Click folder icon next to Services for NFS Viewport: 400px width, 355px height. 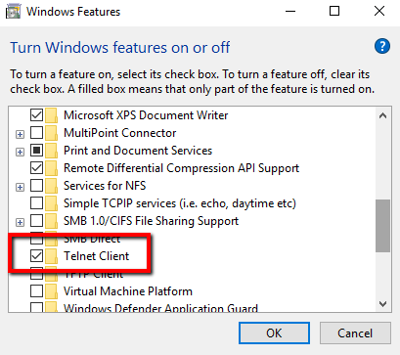51,186
